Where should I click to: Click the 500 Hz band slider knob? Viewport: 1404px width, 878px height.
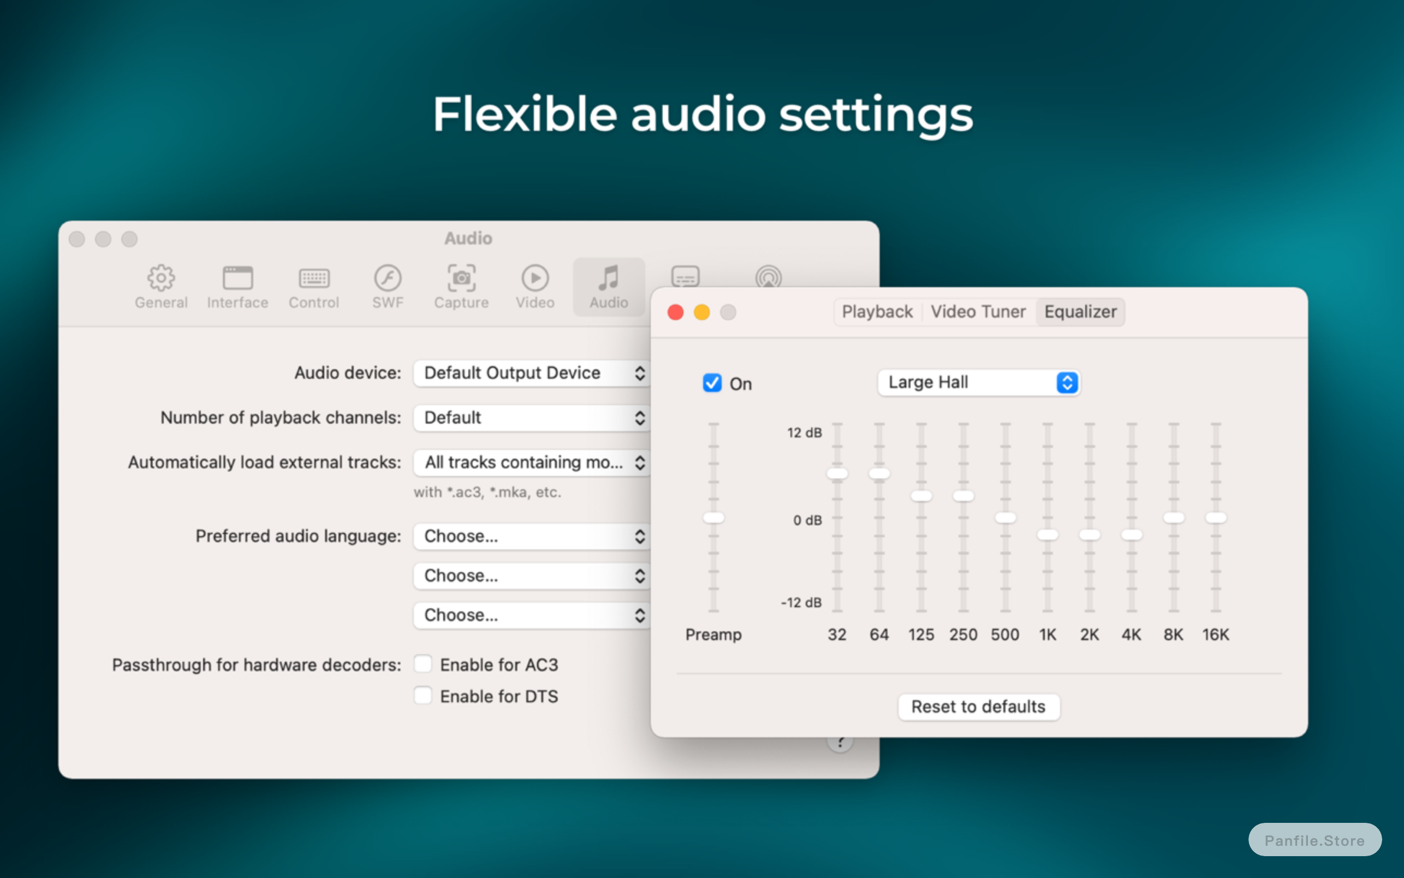1006,518
